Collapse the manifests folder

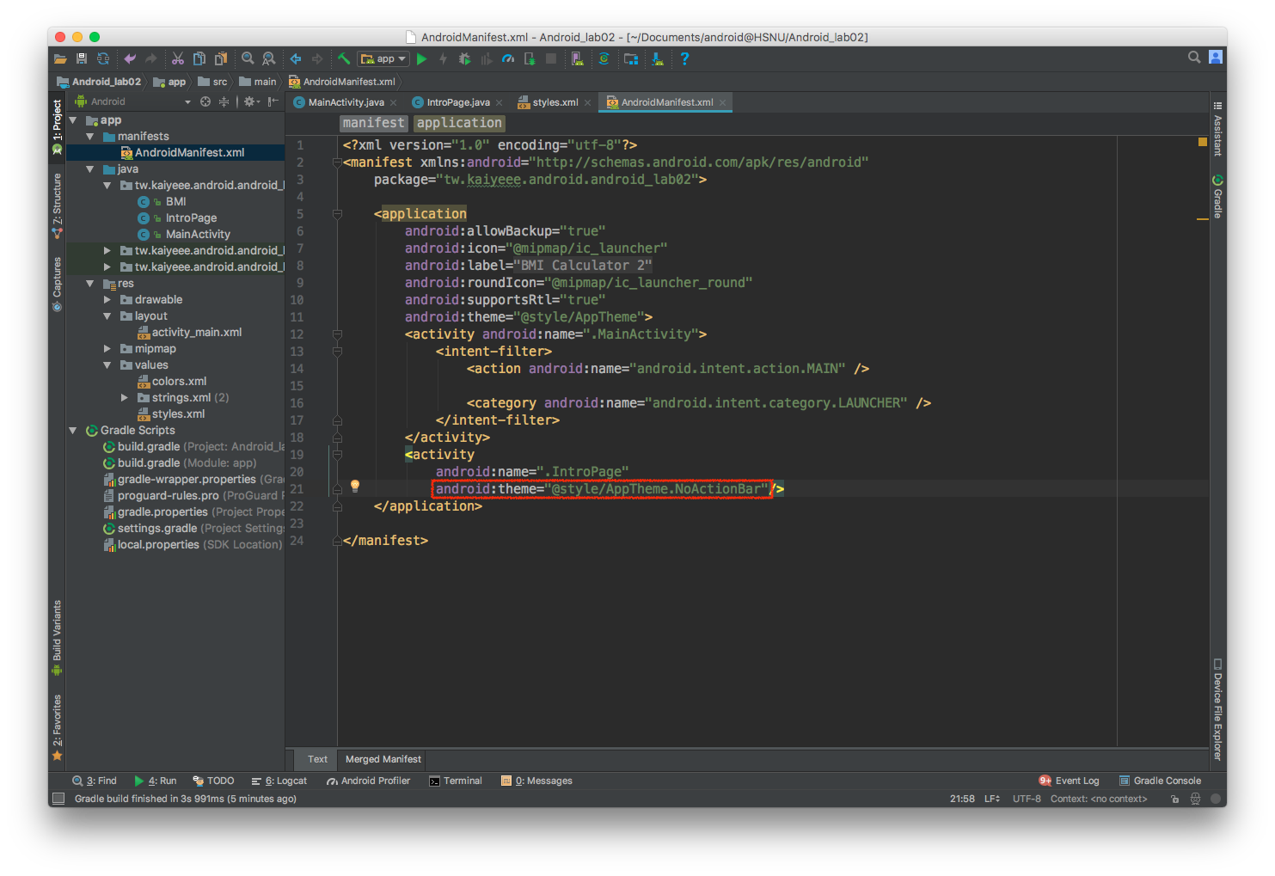tap(90, 137)
